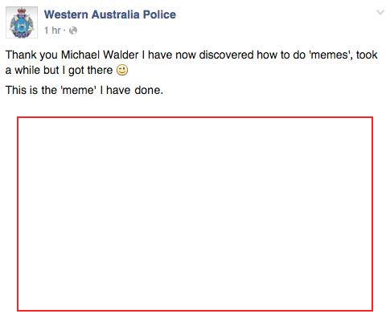Click the phrase 'how to do' in the post
Screen dimensions: 390x322
281,55
